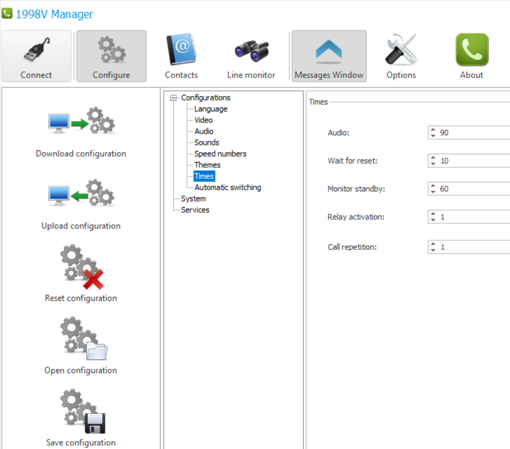Click Save configuration floppy icon
The width and height of the screenshot is (510, 449).
click(x=81, y=411)
